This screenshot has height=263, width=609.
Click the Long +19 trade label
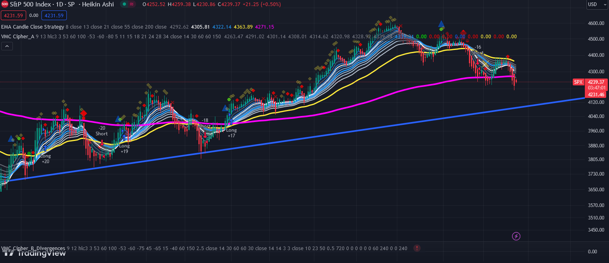click(x=124, y=149)
